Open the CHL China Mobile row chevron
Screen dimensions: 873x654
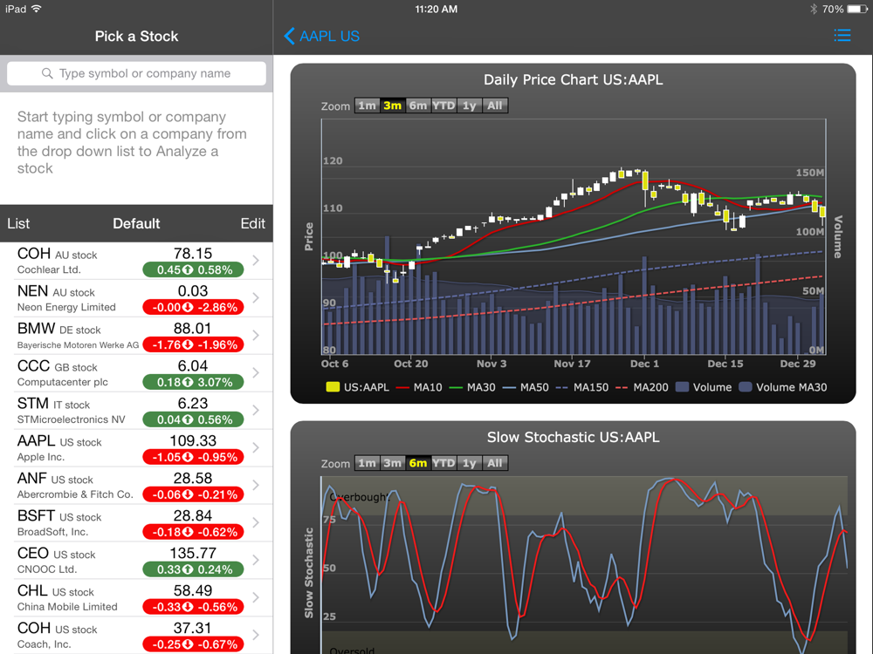coord(256,597)
